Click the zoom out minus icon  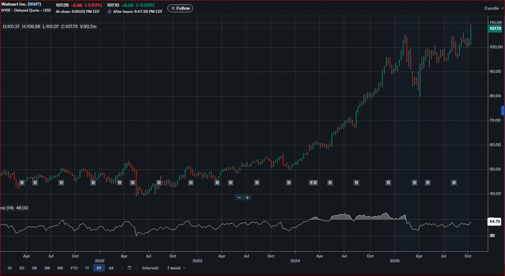[x=239, y=197]
